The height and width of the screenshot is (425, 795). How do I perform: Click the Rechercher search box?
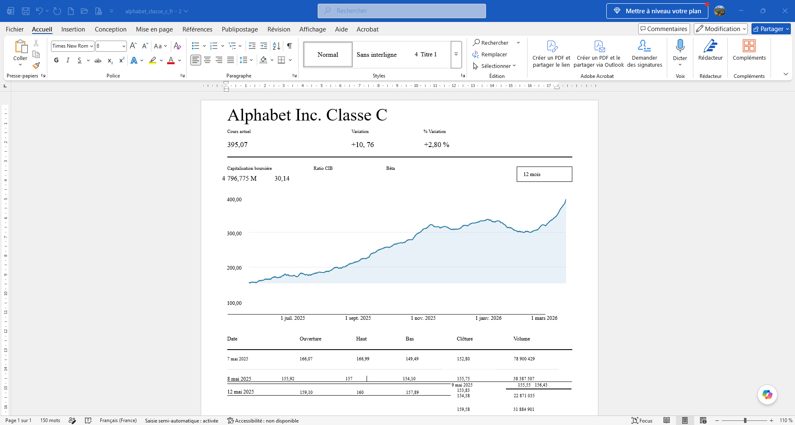coord(401,11)
